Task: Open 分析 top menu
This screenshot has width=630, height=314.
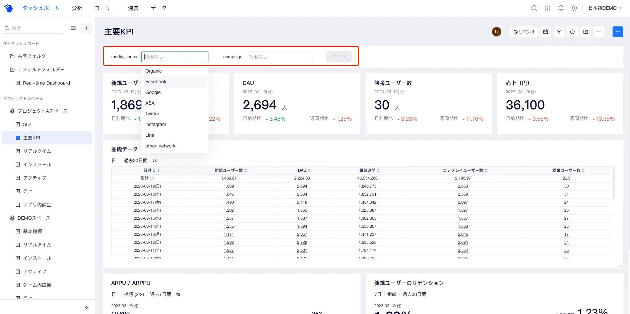Action: [77, 8]
